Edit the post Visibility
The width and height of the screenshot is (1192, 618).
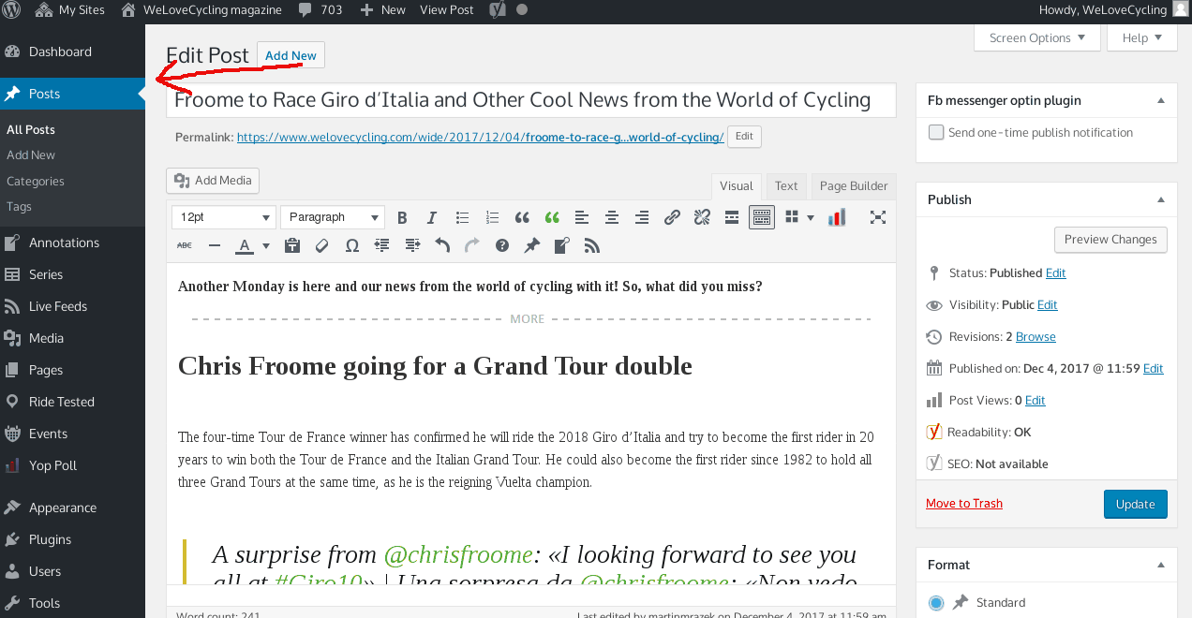click(x=1048, y=305)
